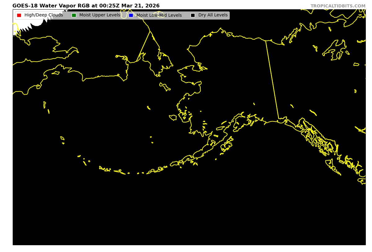Click the black Dry All Levels swatch
The height and width of the screenshot is (252, 372).
(x=193, y=15)
